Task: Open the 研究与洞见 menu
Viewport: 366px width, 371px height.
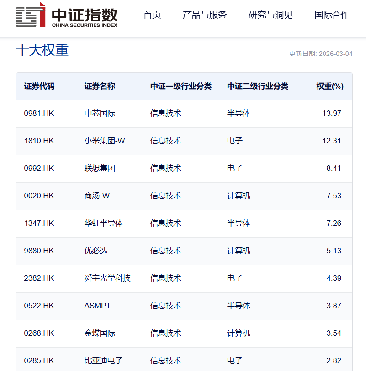Action: pyautogui.click(x=271, y=15)
